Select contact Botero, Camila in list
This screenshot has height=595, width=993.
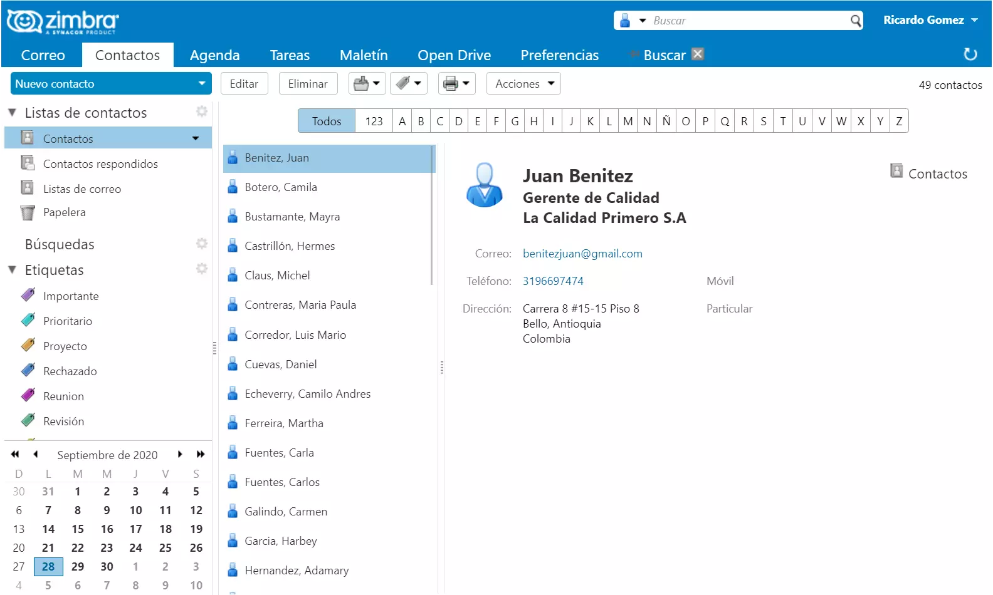pyautogui.click(x=281, y=187)
